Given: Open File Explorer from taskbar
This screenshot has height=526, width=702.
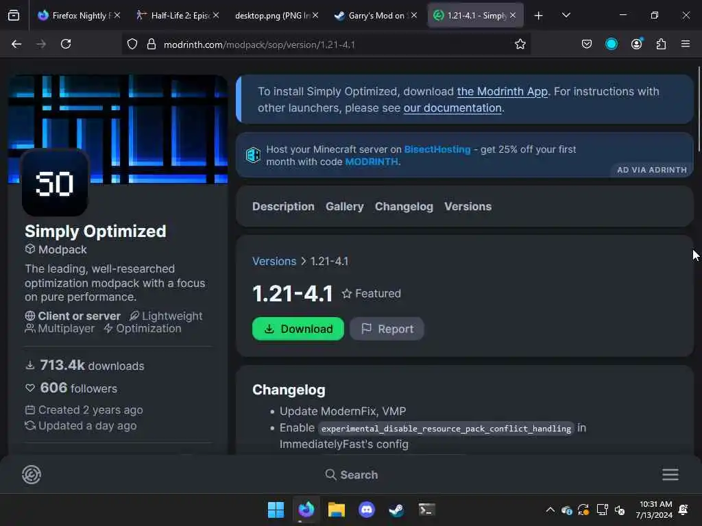Looking at the screenshot, I should click(x=336, y=510).
